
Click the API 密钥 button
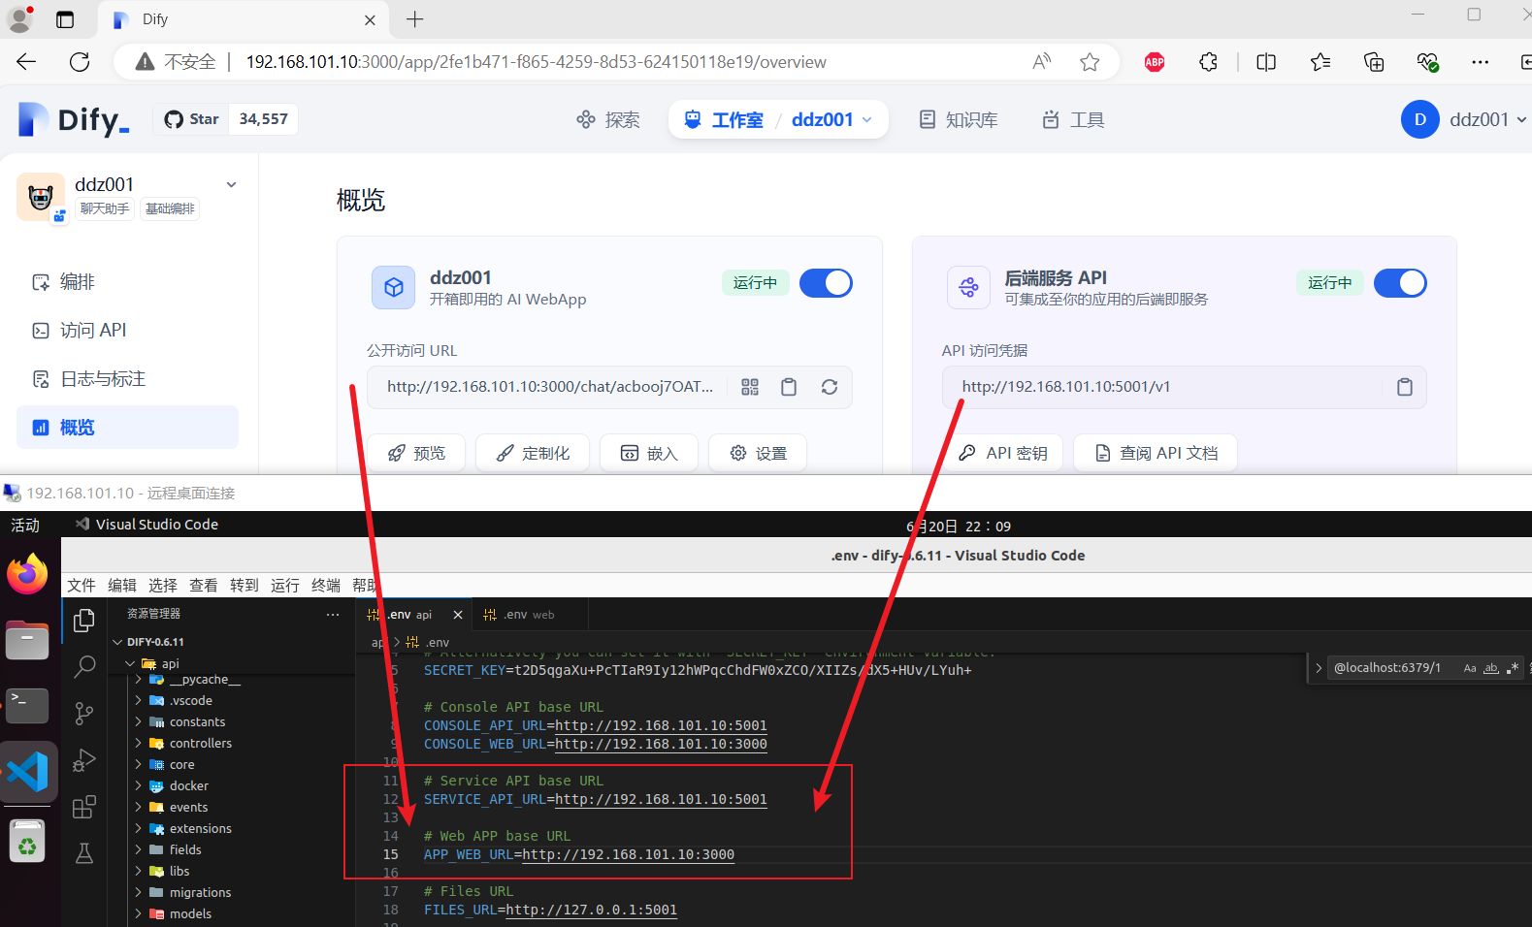coord(1002,453)
